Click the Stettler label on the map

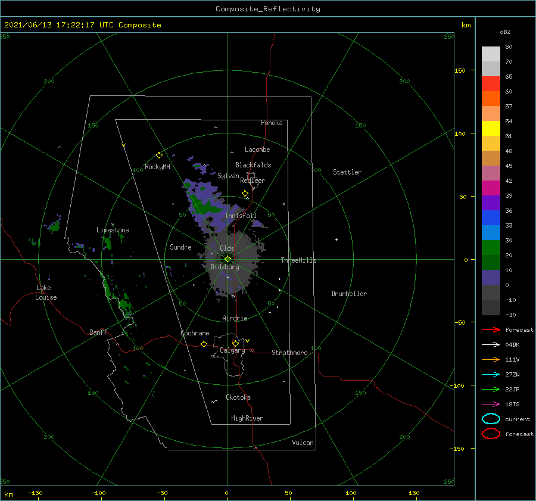[347, 172]
